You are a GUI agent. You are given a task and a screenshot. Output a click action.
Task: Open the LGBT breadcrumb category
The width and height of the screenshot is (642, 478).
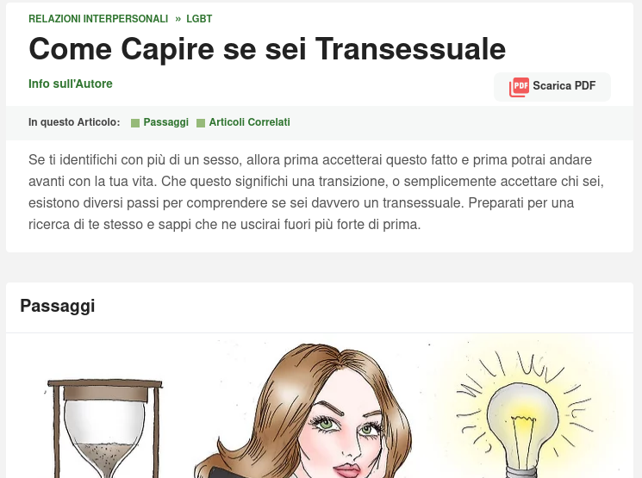click(199, 19)
